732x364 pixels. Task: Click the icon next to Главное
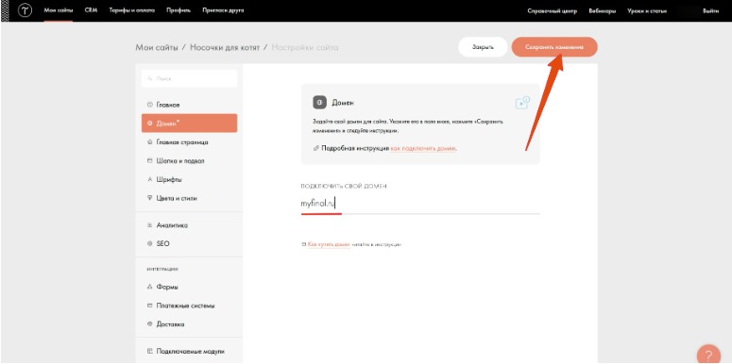[150, 105]
